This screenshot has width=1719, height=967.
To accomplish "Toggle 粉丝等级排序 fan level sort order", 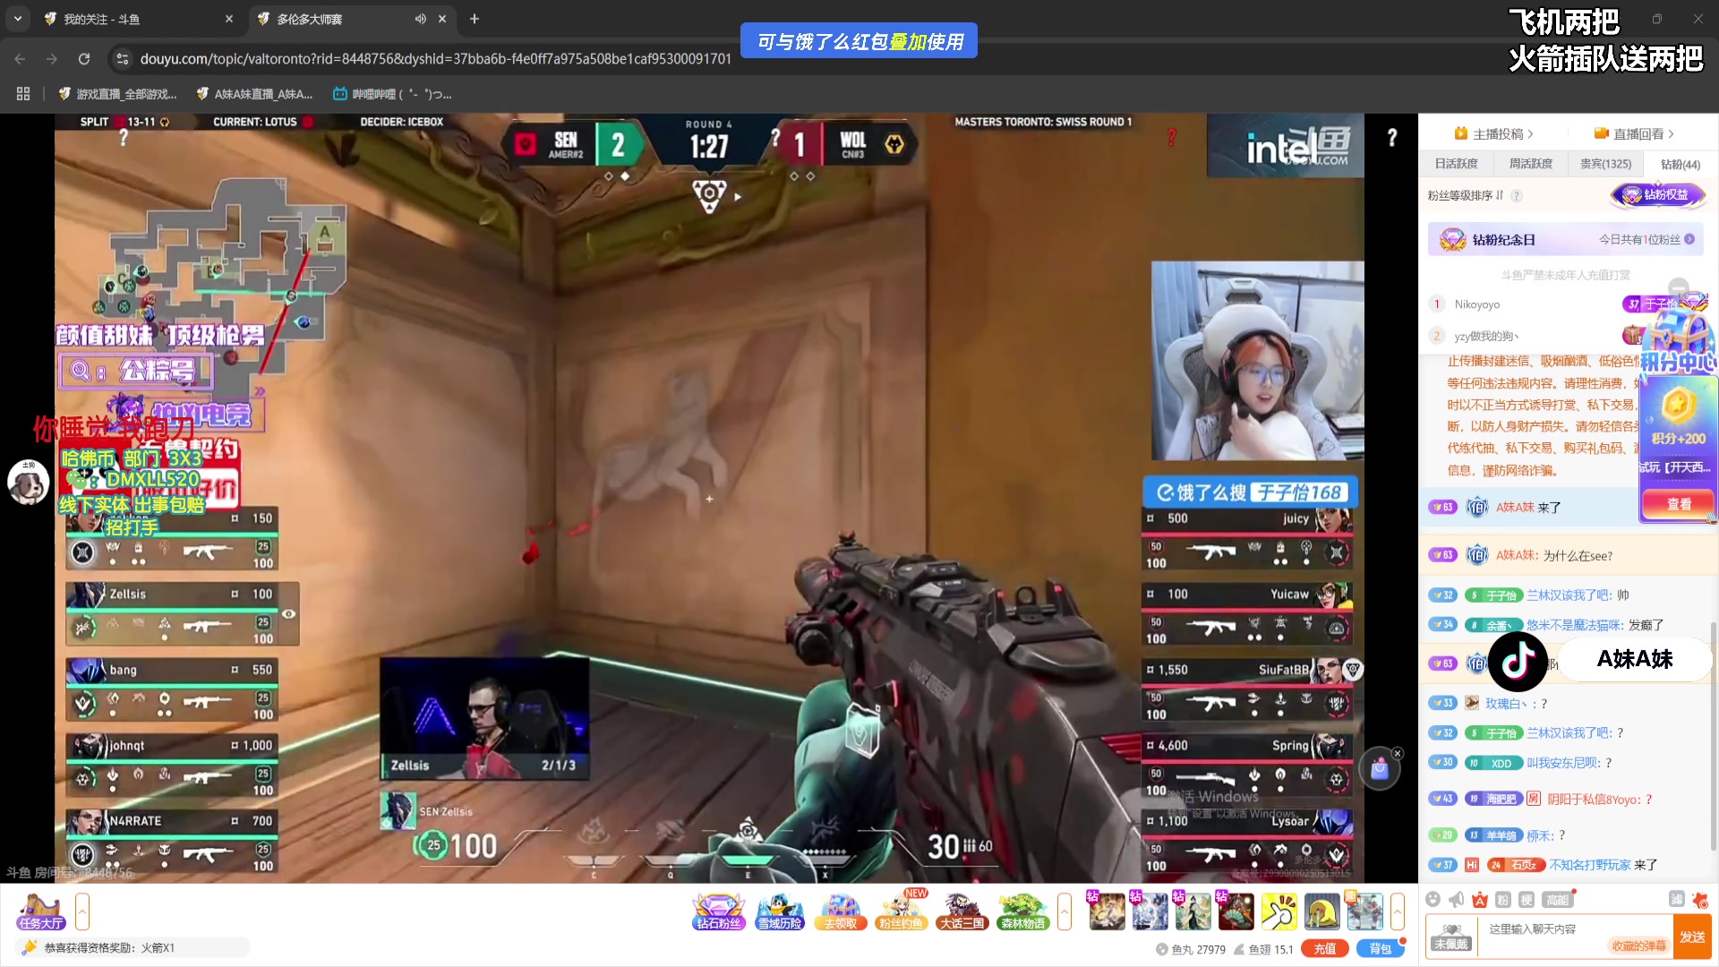I will [1466, 195].
